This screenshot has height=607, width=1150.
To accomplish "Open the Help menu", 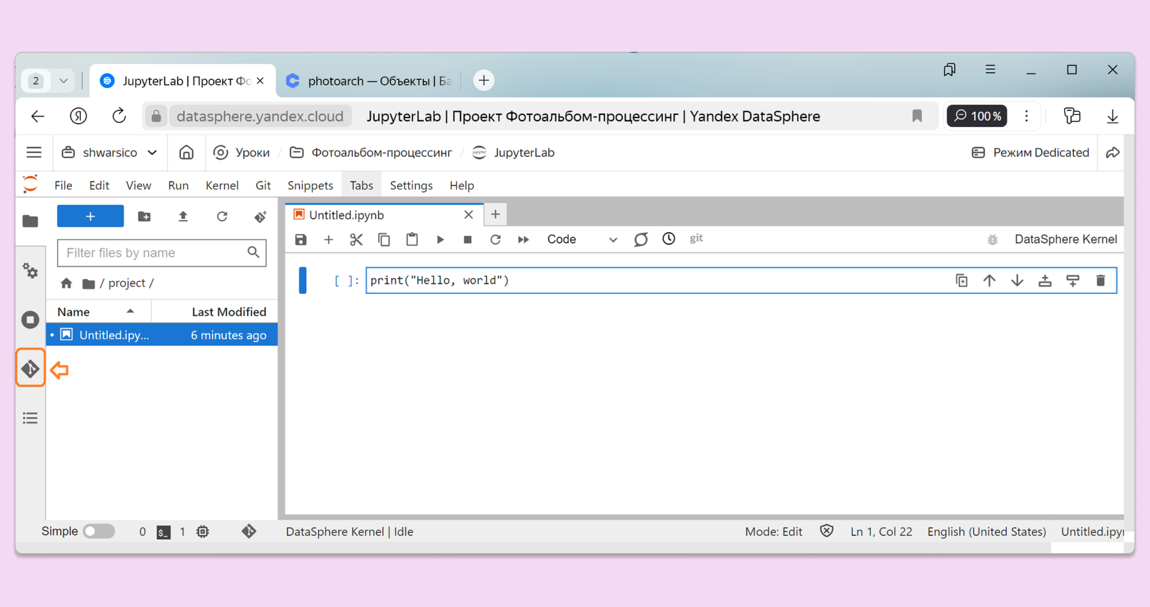I will (462, 185).
